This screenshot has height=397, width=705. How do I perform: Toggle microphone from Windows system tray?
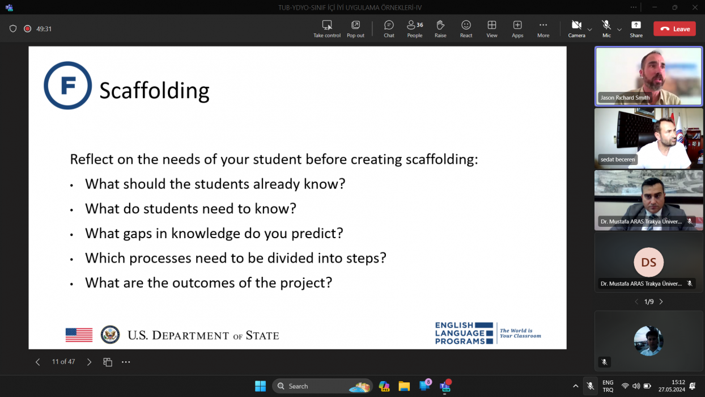590,386
